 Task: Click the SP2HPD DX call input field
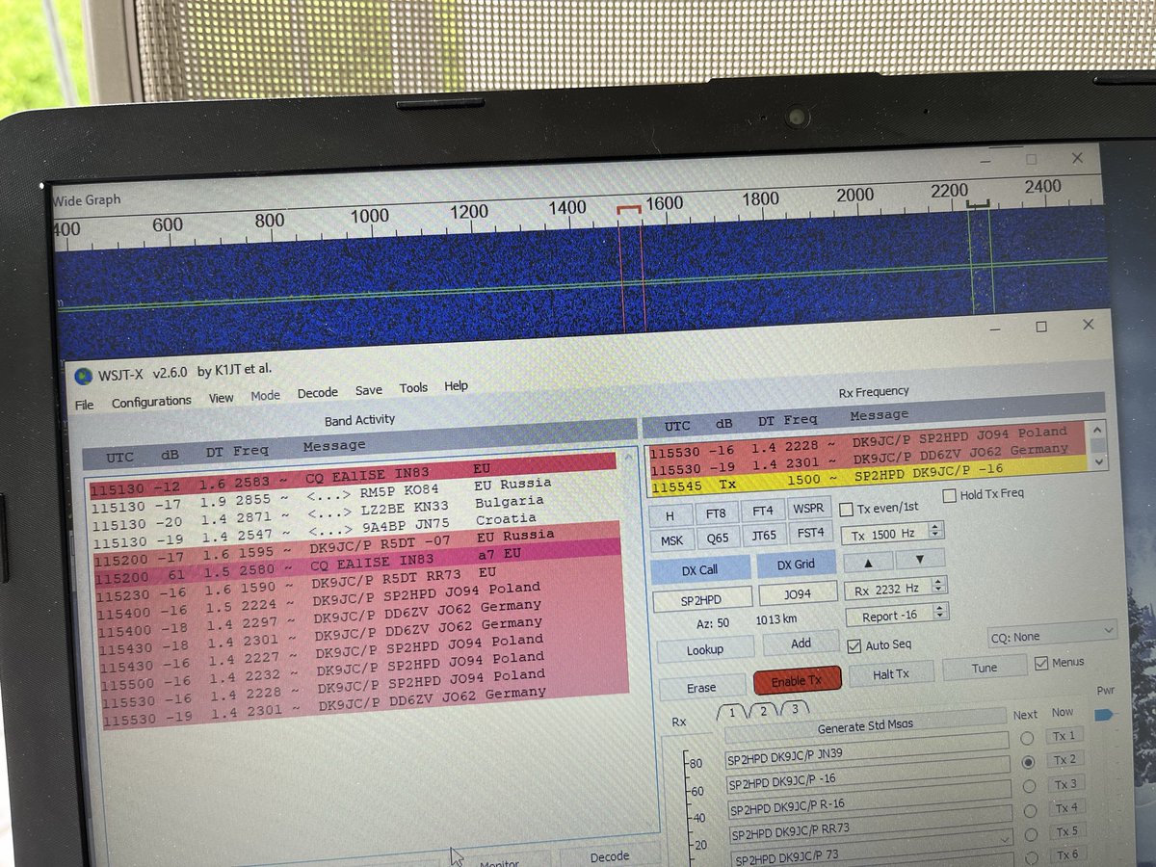[701, 599]
